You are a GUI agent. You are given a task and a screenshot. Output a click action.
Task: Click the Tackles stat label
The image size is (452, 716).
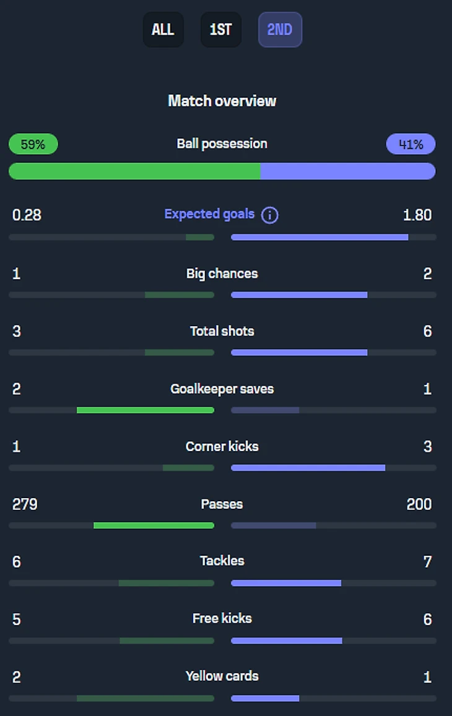[x=222, y=561]
